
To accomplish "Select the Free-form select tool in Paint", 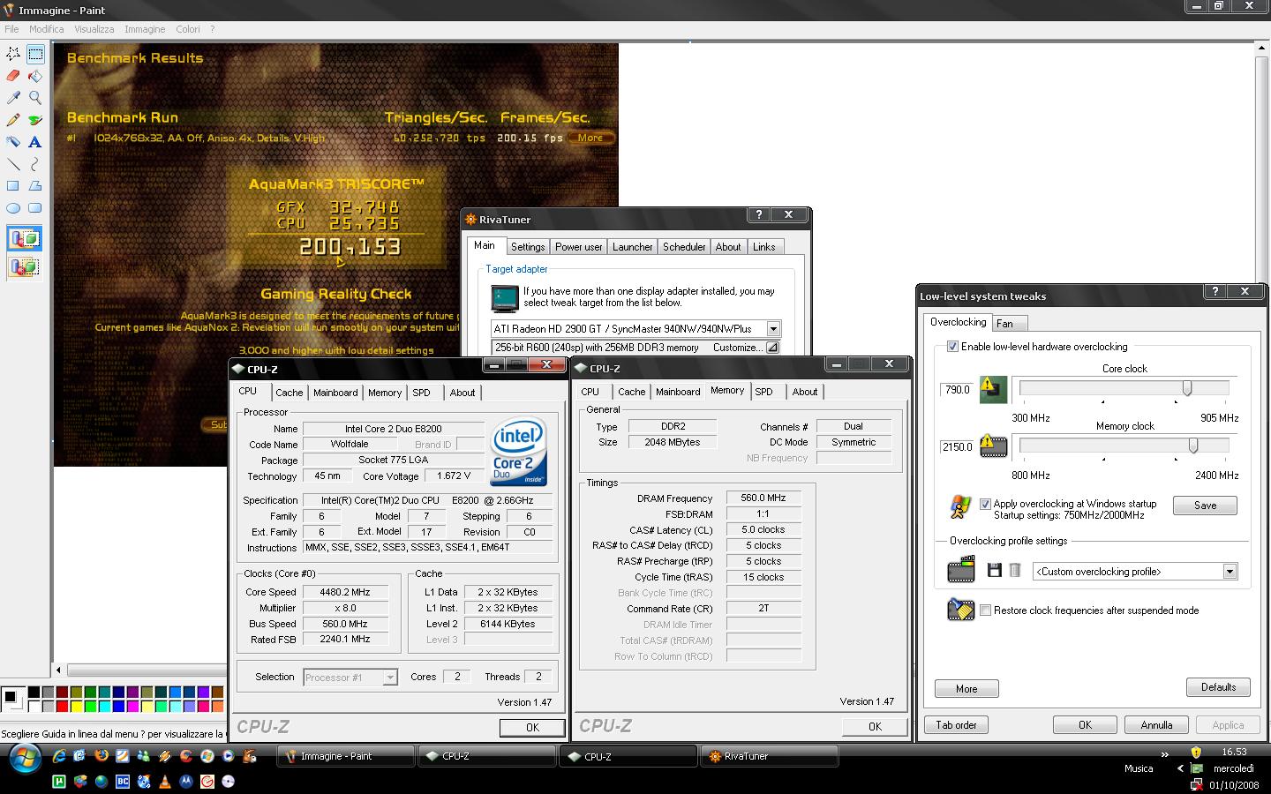I will [x=13, y=54].
